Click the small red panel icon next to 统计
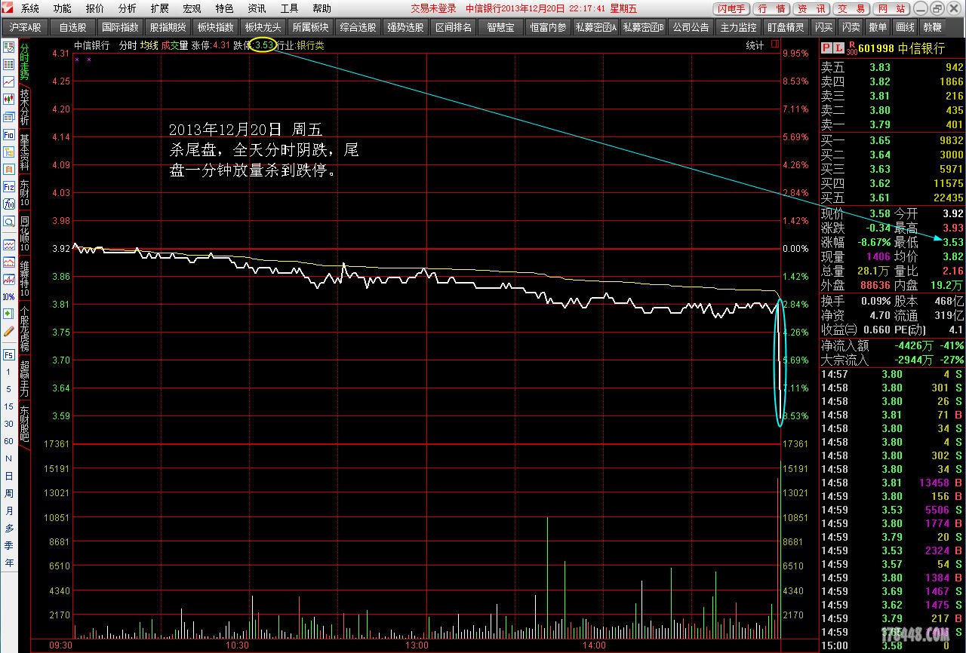This screenshot has height=653, width=966. click(x=775, y=45)
